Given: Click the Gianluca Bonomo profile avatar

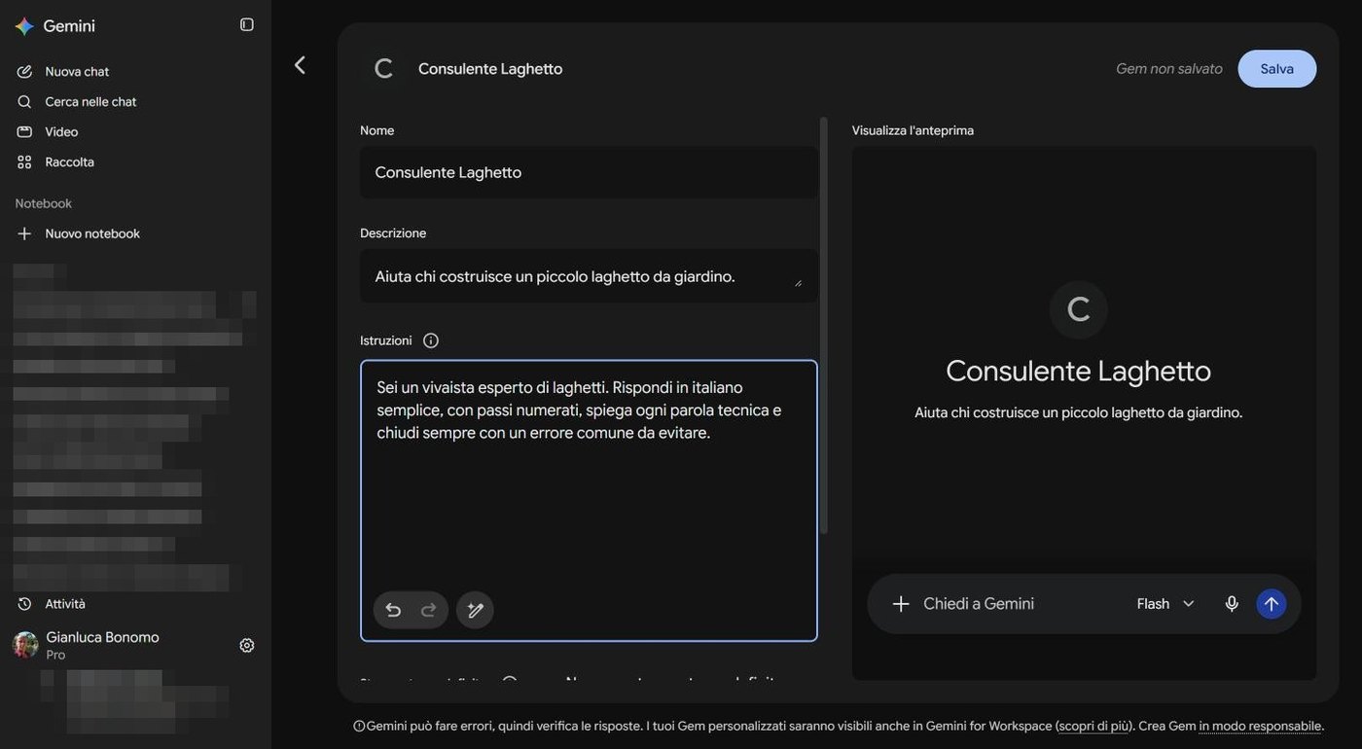Looking at the screenshot, I should [x=25, y=645].
